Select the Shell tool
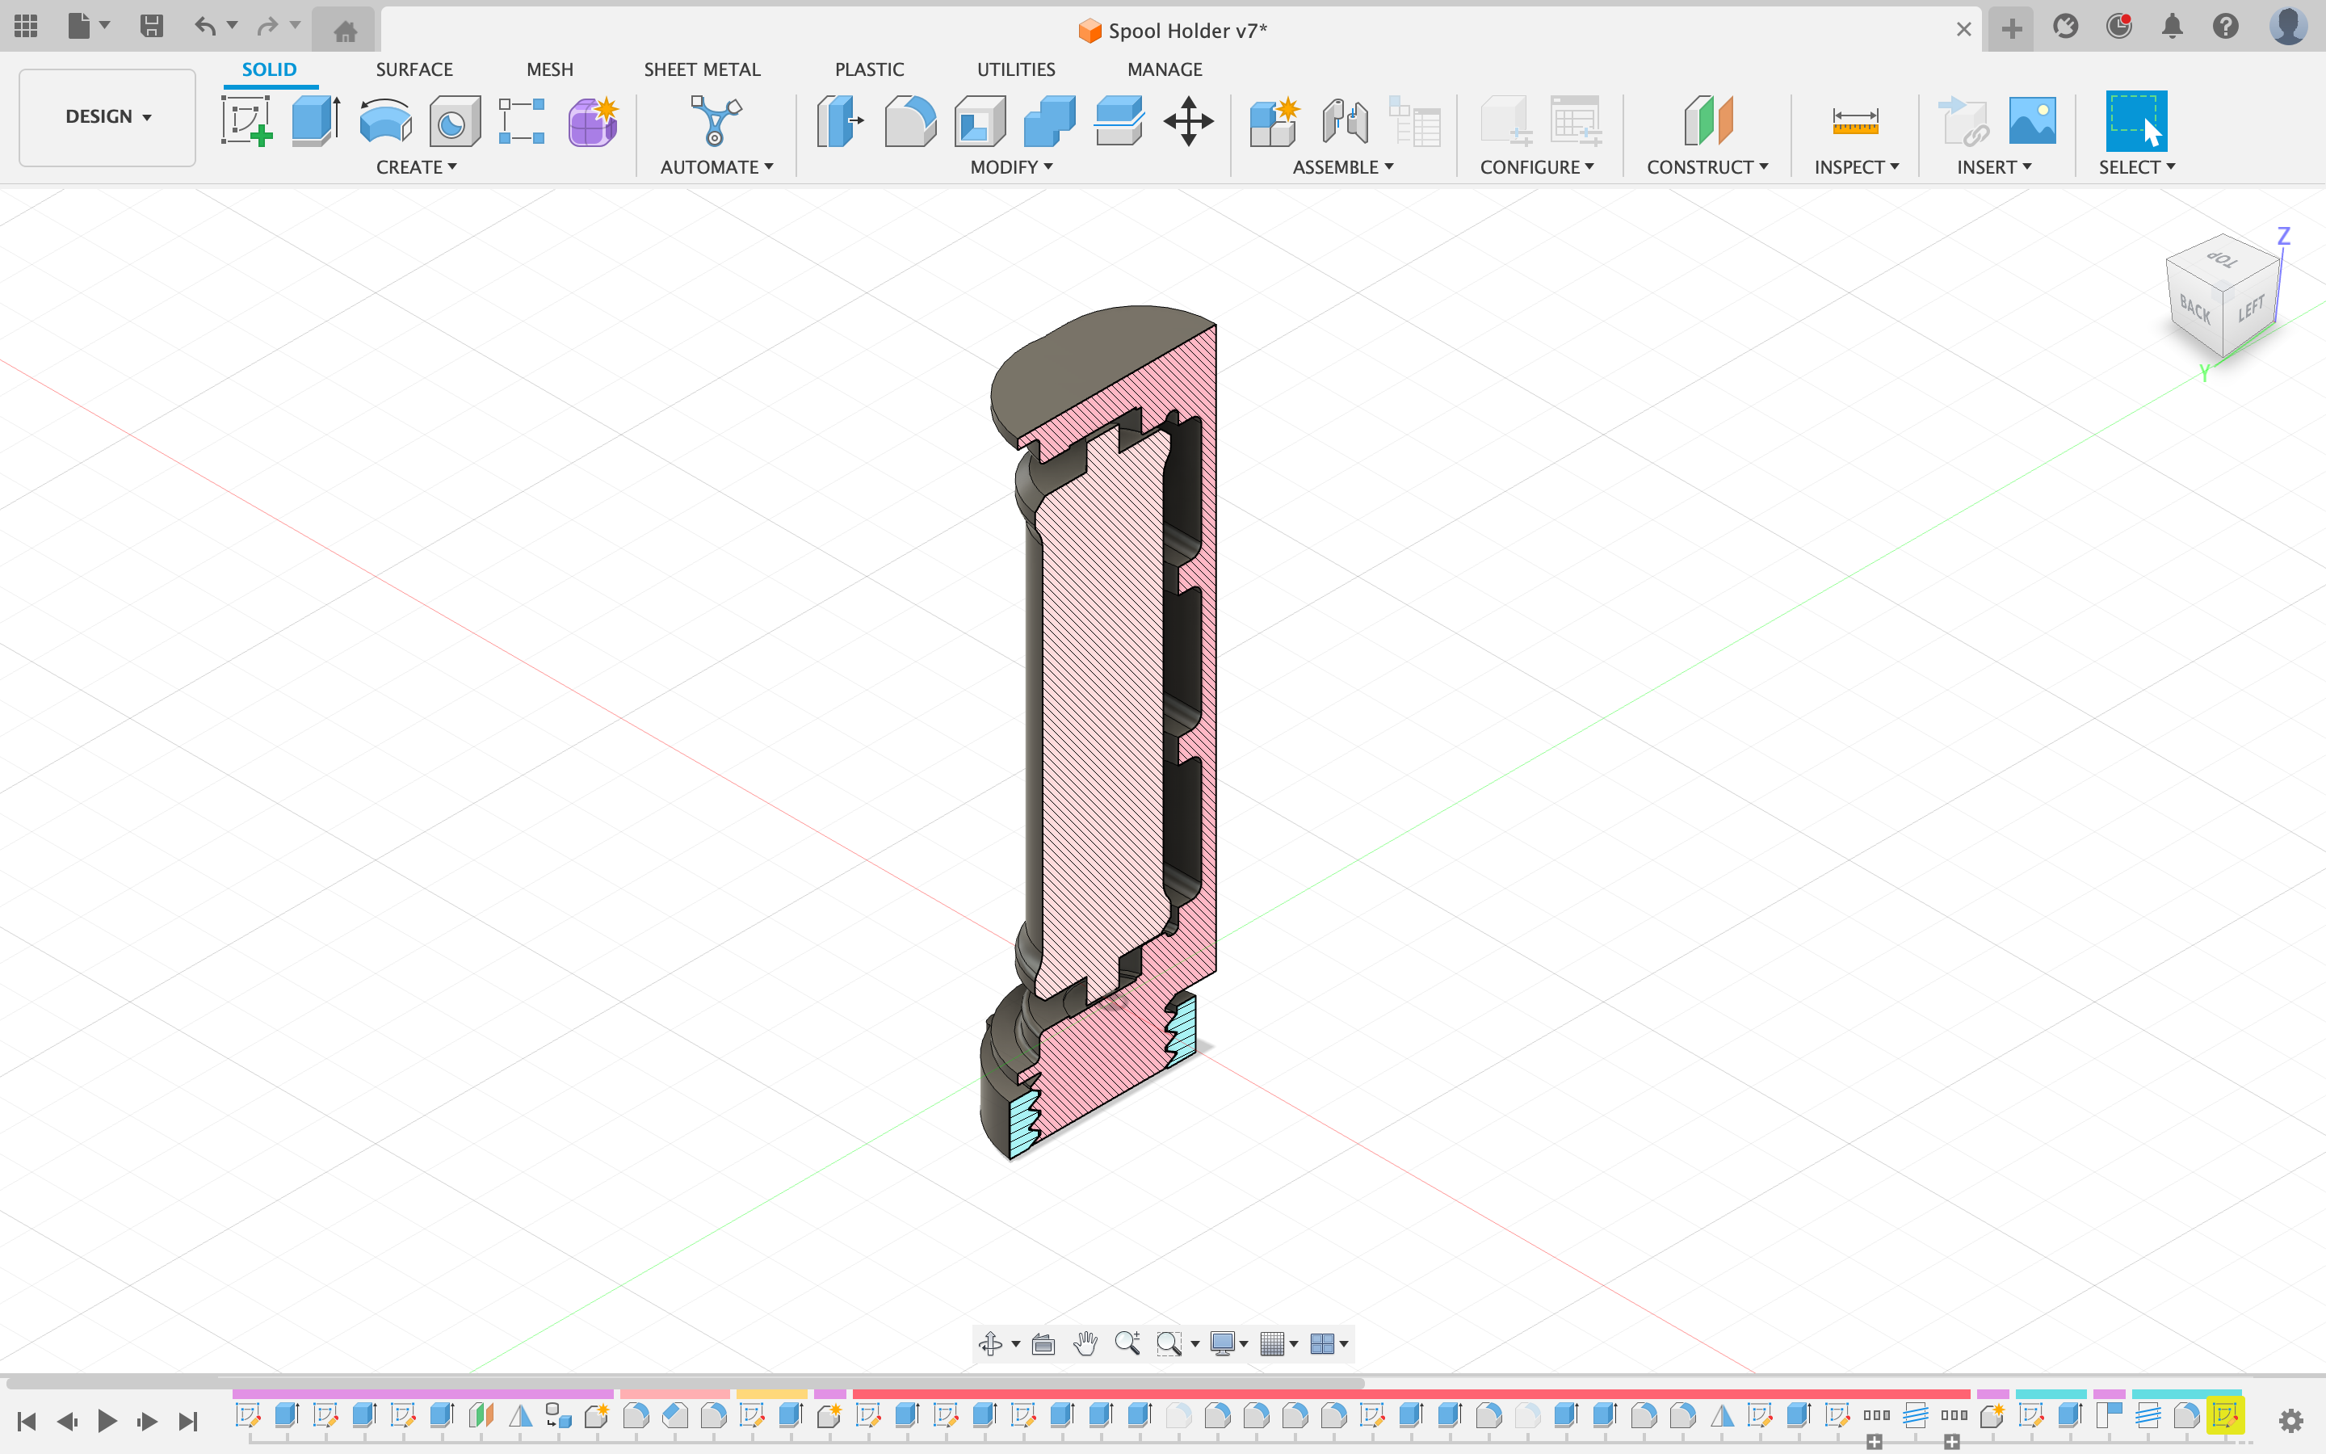2326x1454 pixels. (x=980, y=121)
